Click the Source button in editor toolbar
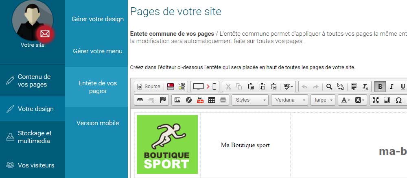This screenshot has height=178, width=407. (x=149, y=87)
